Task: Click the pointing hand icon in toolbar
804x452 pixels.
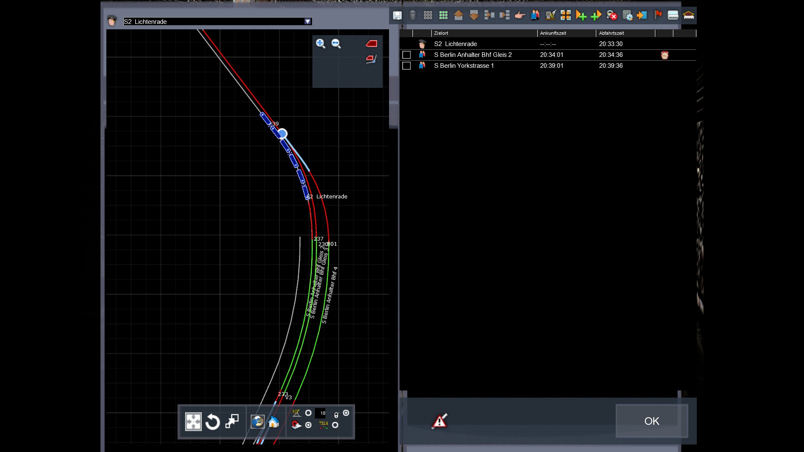Action: pyautogui.click(x=520, y=16)
